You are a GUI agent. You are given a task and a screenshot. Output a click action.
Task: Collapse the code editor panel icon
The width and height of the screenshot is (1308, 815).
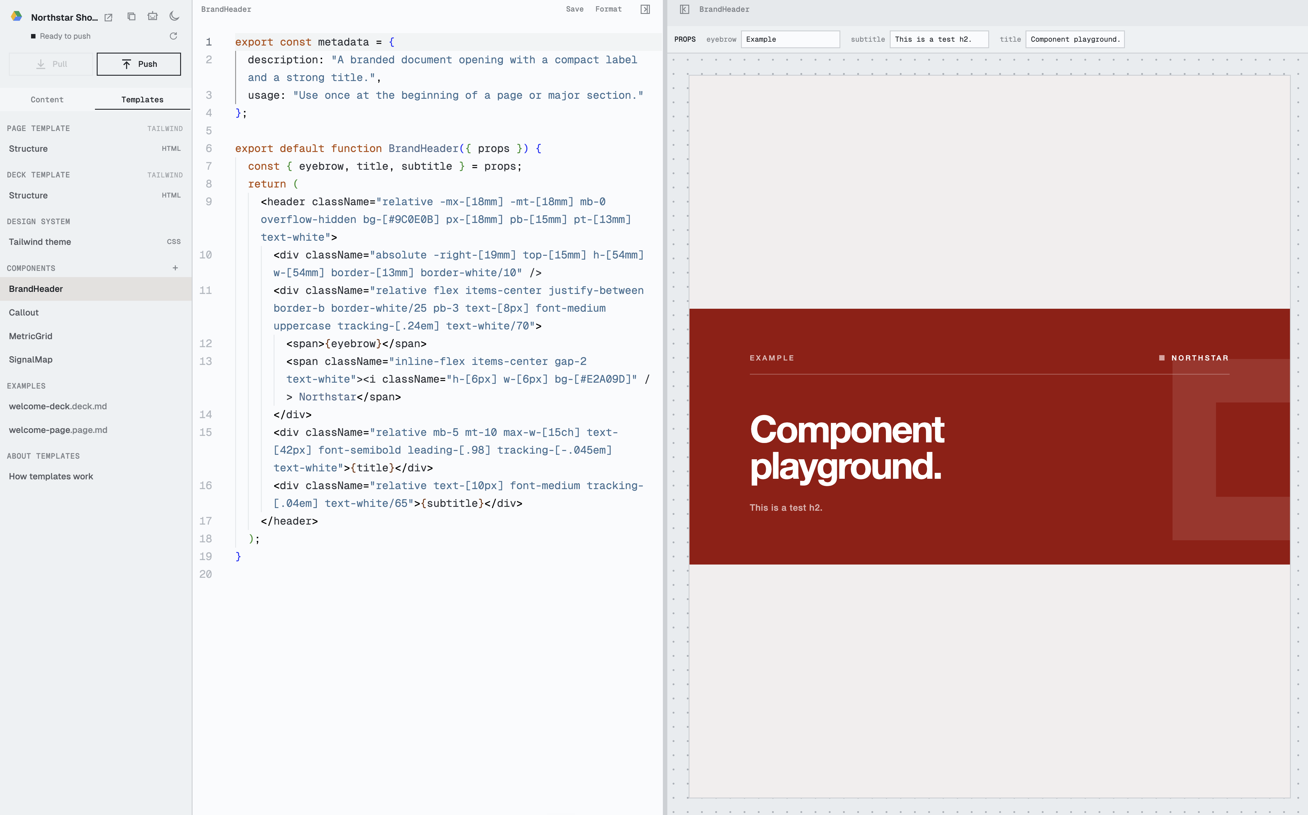[645, 9]
